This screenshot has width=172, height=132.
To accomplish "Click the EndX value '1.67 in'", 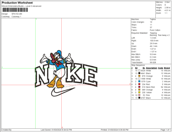I will pyautogui.click(x=153, y=49).
